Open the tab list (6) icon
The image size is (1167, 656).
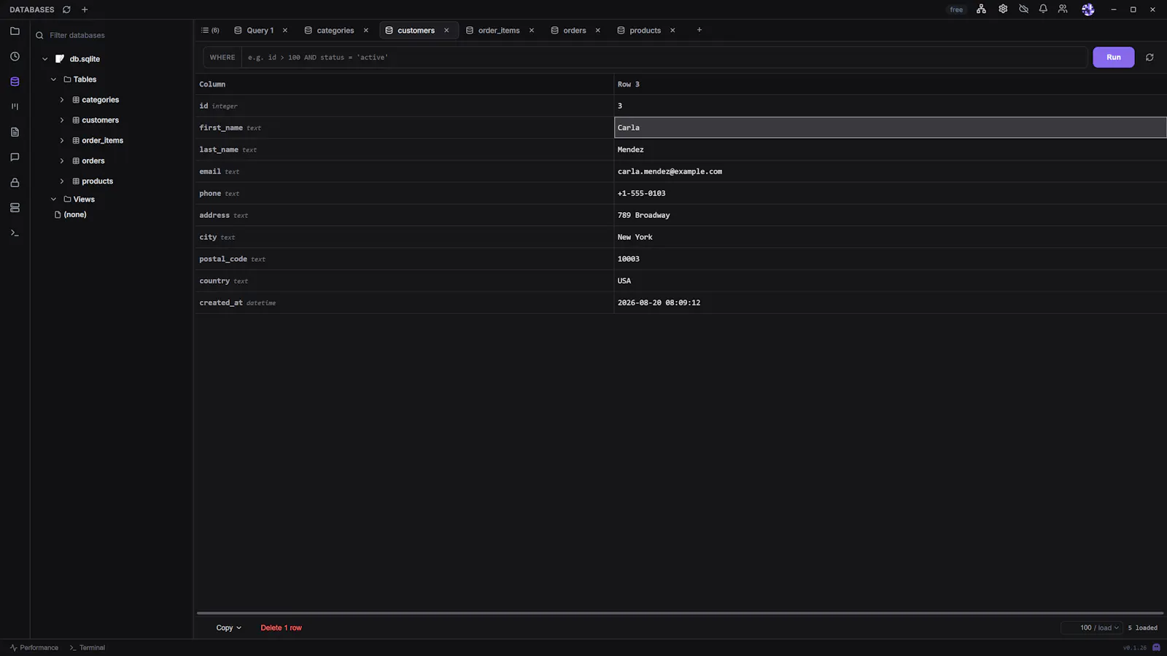tap(210, 30)
